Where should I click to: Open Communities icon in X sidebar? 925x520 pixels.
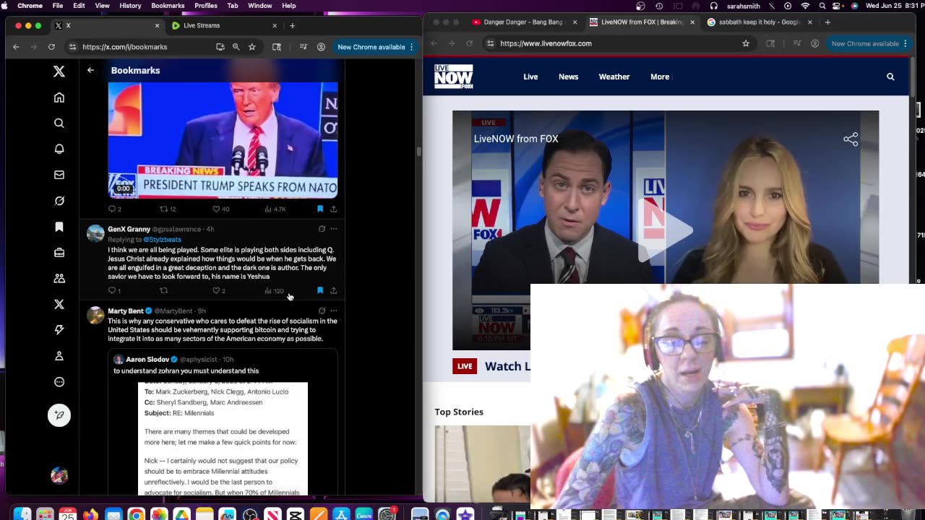tap(59, 278)
